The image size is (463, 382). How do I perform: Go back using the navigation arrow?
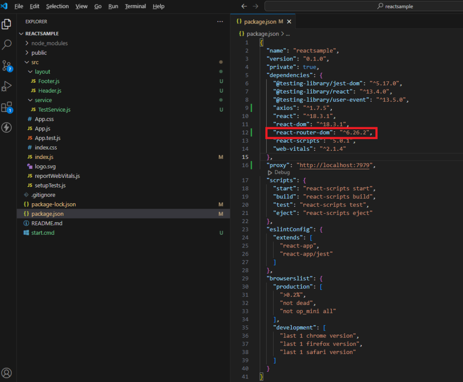(x=244, y=6)
